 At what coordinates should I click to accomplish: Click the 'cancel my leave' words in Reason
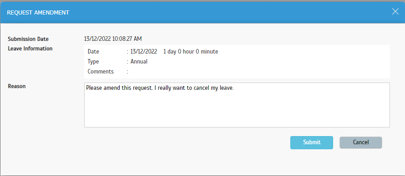tap(216, 88)
